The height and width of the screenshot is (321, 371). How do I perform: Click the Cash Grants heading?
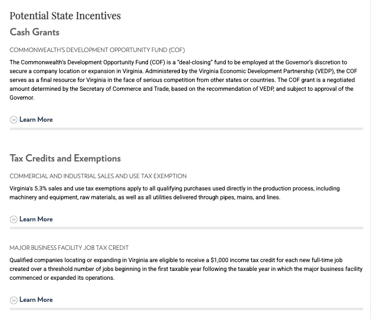(34, 32)
